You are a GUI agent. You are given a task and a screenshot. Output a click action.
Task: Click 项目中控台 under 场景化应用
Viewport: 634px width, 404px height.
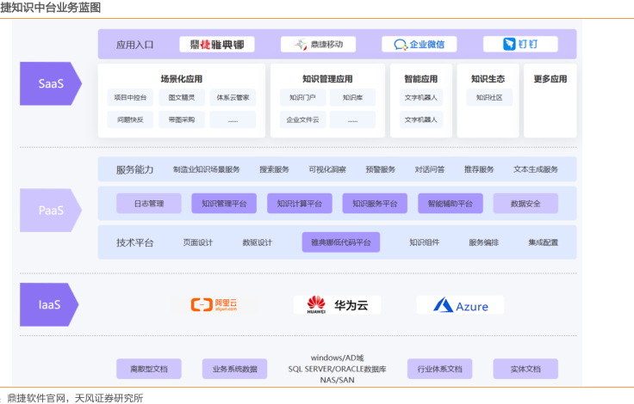130,97
